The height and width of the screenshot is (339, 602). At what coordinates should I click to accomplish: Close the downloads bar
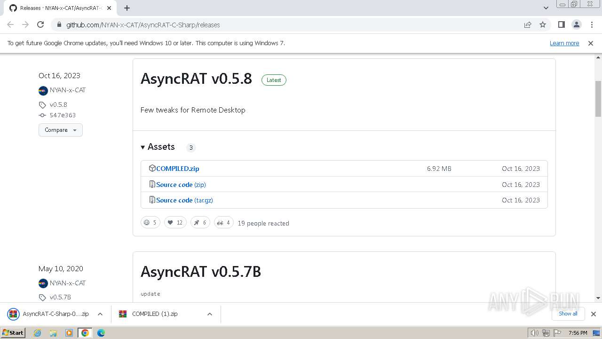pos(594,314)
